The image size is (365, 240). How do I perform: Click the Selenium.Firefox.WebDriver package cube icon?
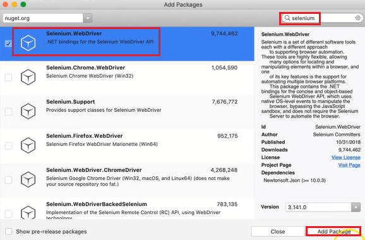28,145
